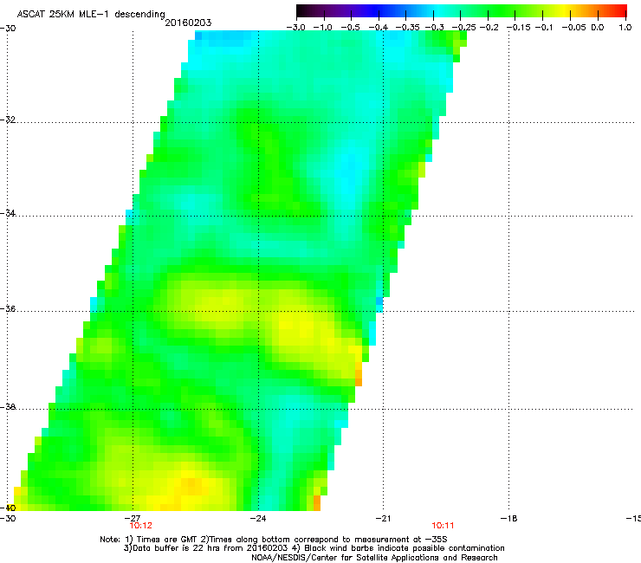The width and height of the screenshot is (641, 563).
Task: Click the red 10:12 swath time
Action: click(140, 526)
